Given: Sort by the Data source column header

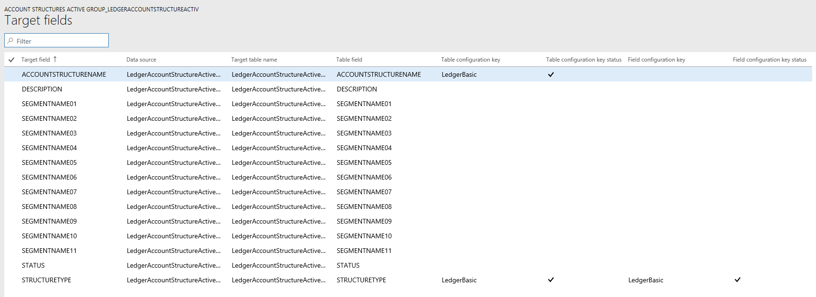Looking at the screenshot, I should click(141, 60).
